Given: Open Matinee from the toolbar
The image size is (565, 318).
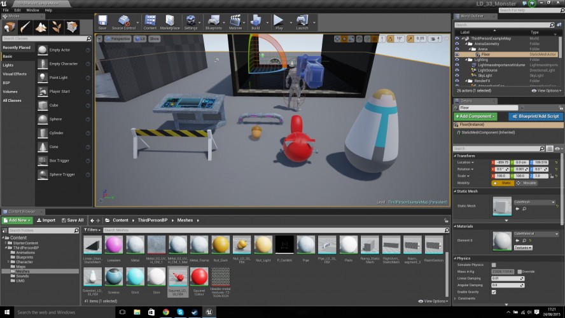Looking at the screenshot, I should 235,22.
